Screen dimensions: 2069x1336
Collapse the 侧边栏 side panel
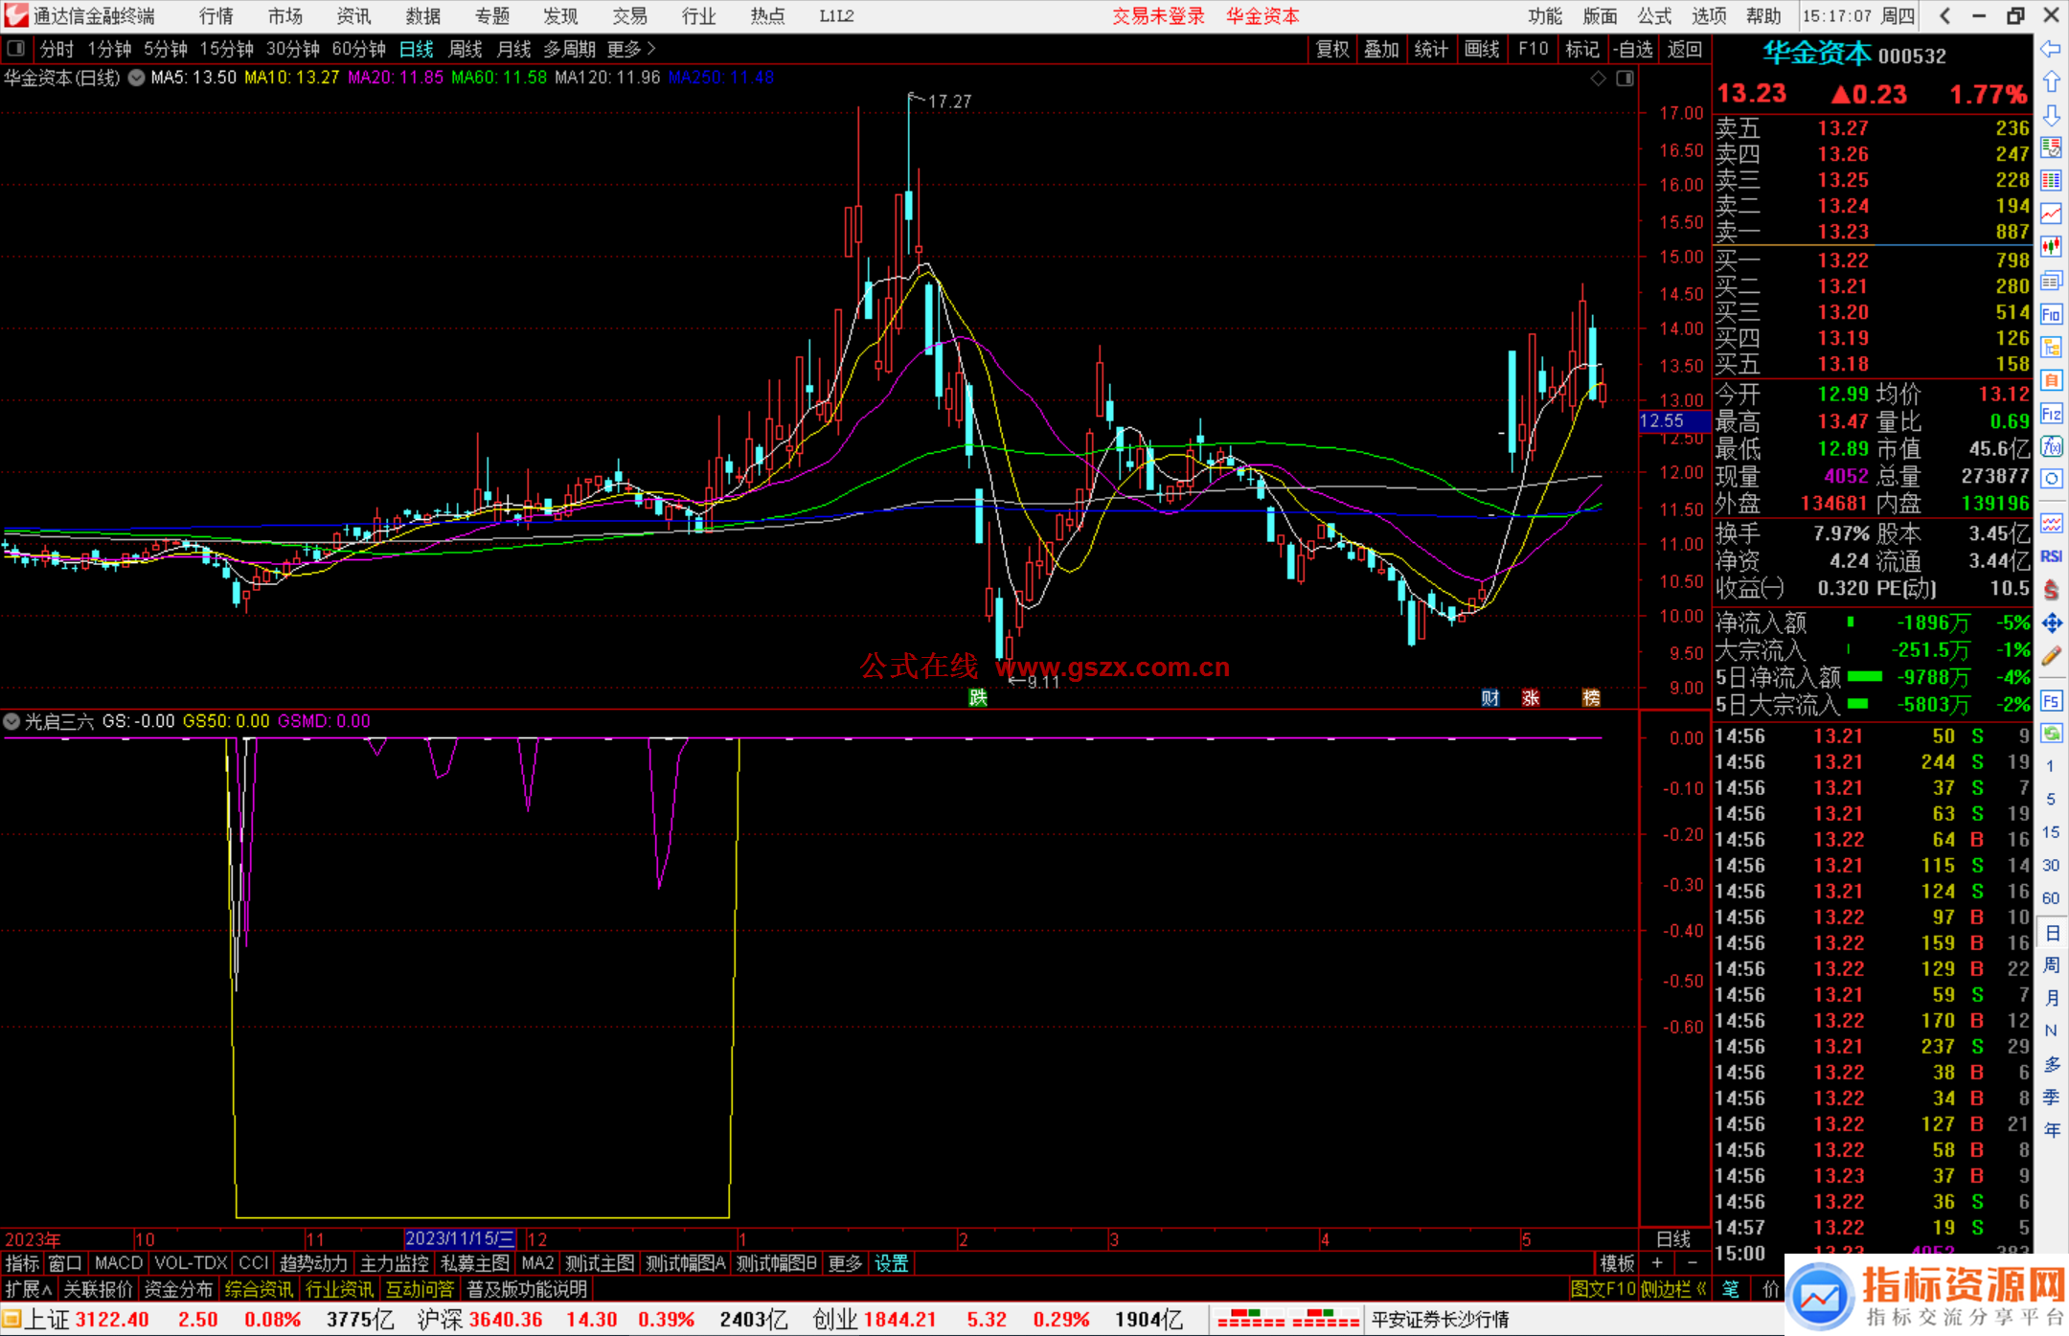pyautogui.click(x=1673, y=1289)
